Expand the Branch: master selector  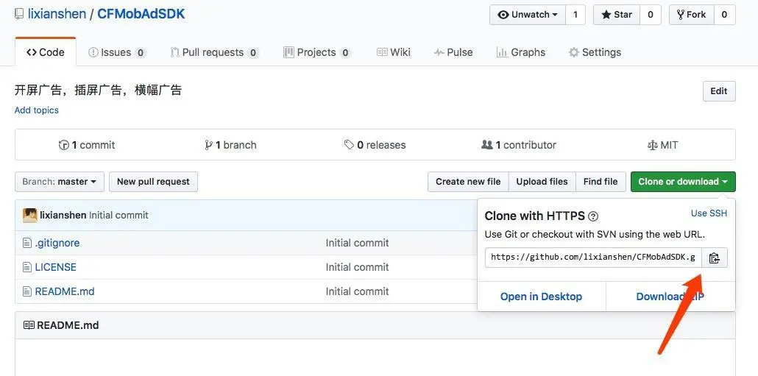point(59,182)
